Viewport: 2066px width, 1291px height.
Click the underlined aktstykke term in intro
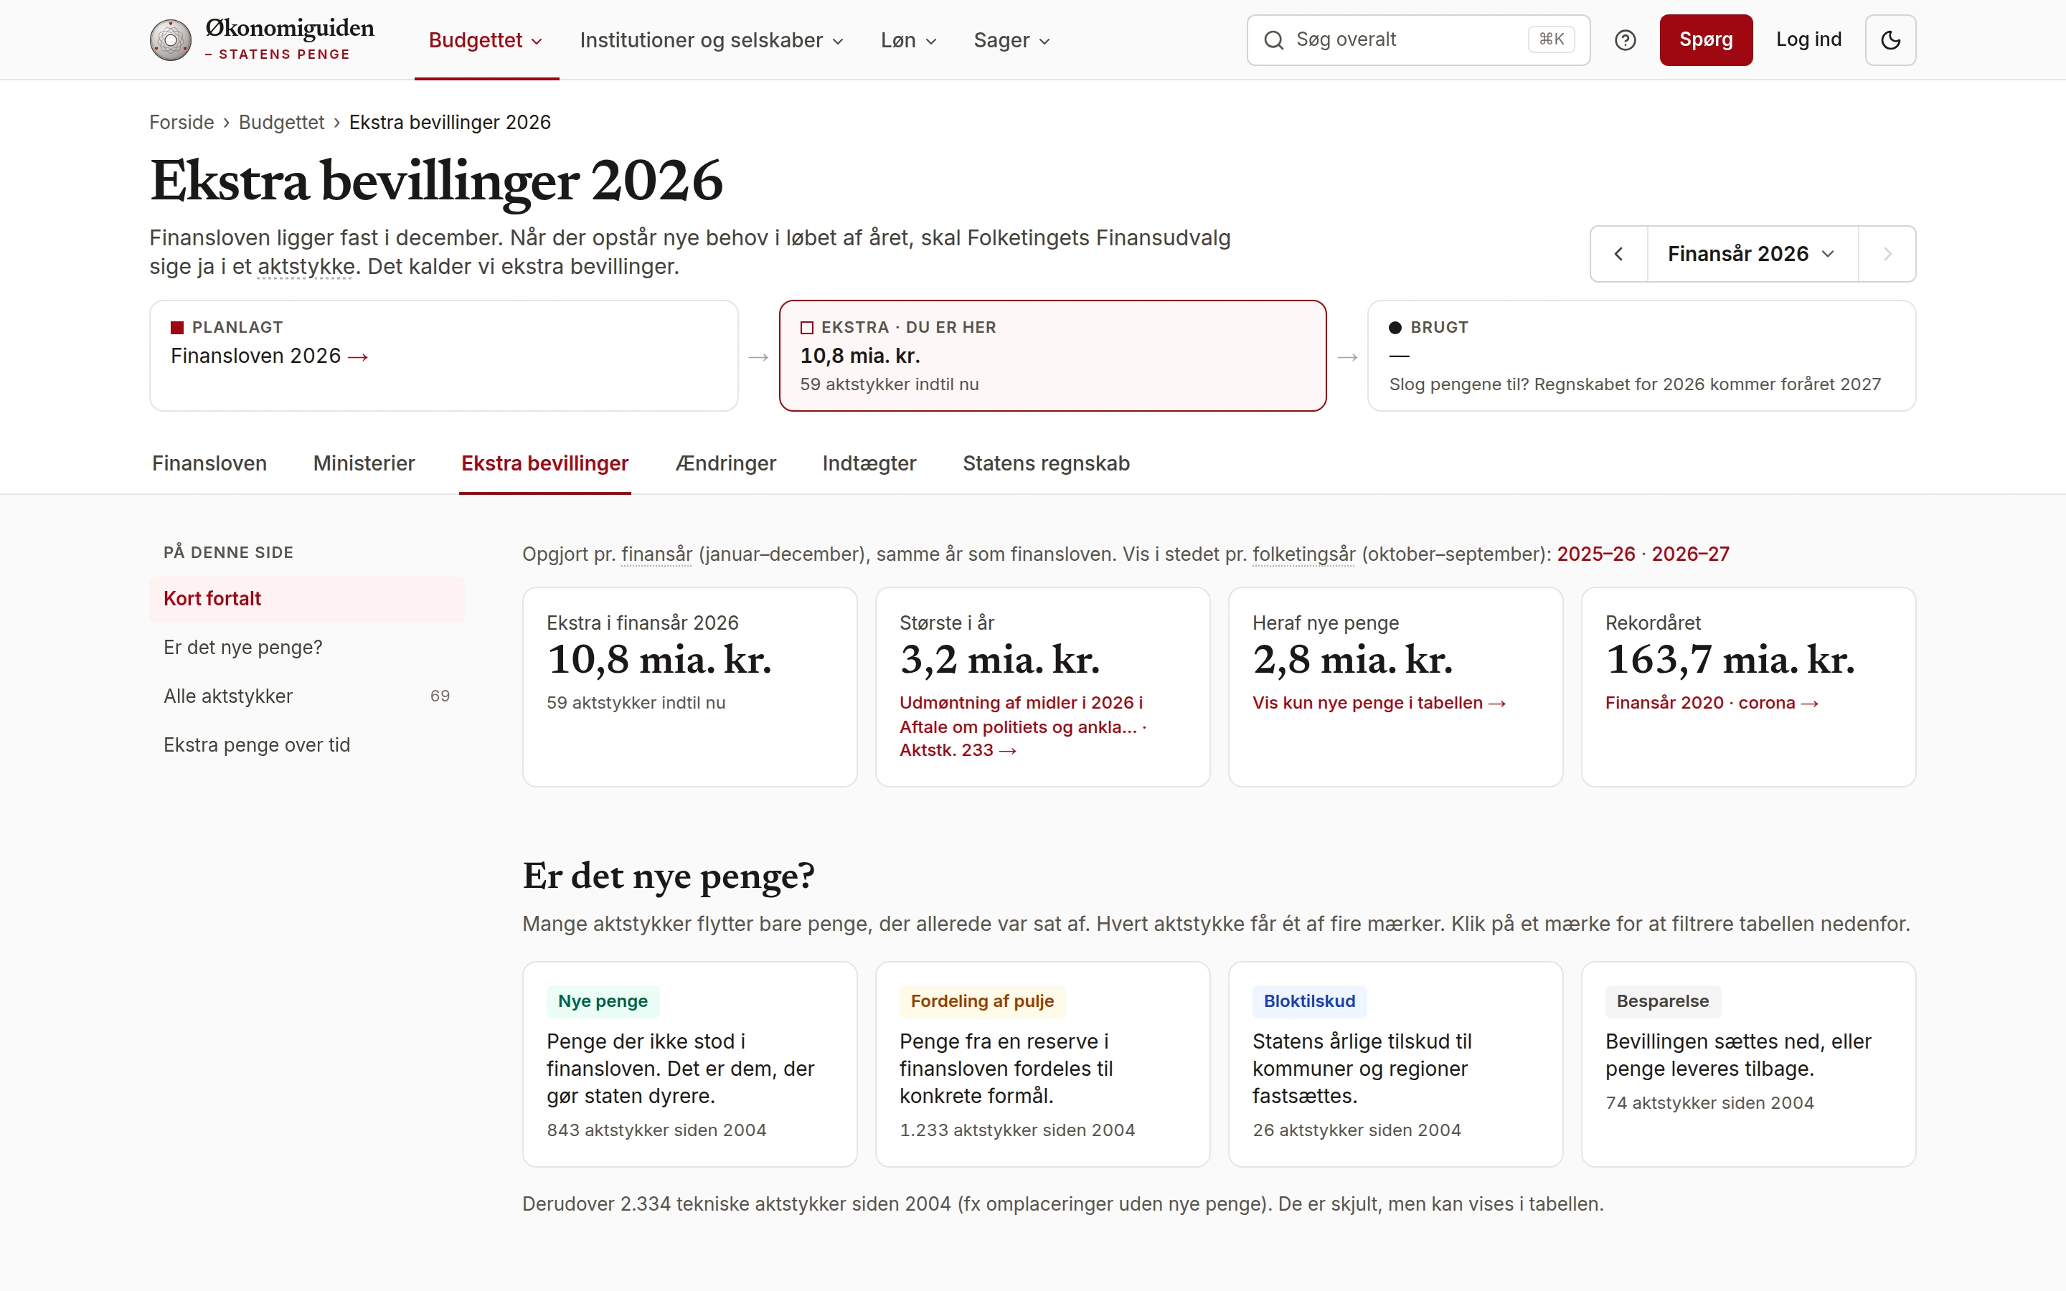click(x=306, y=268)
